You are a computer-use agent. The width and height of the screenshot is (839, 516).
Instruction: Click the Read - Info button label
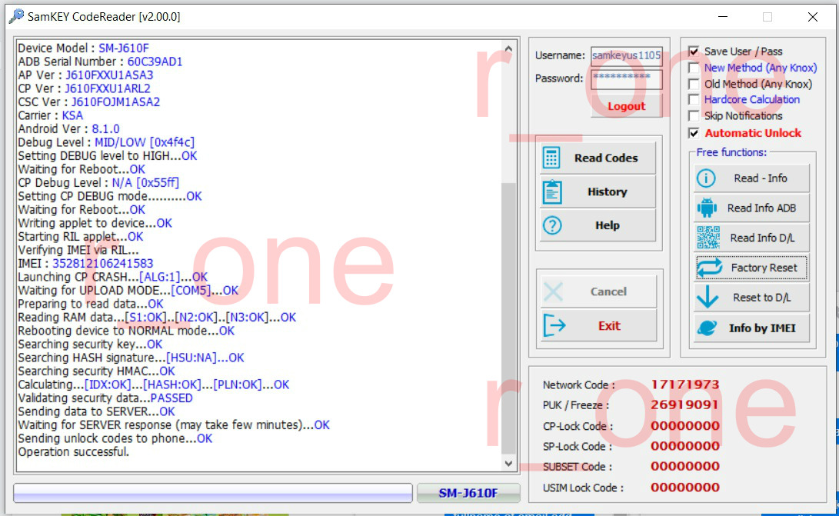point(761,178)
